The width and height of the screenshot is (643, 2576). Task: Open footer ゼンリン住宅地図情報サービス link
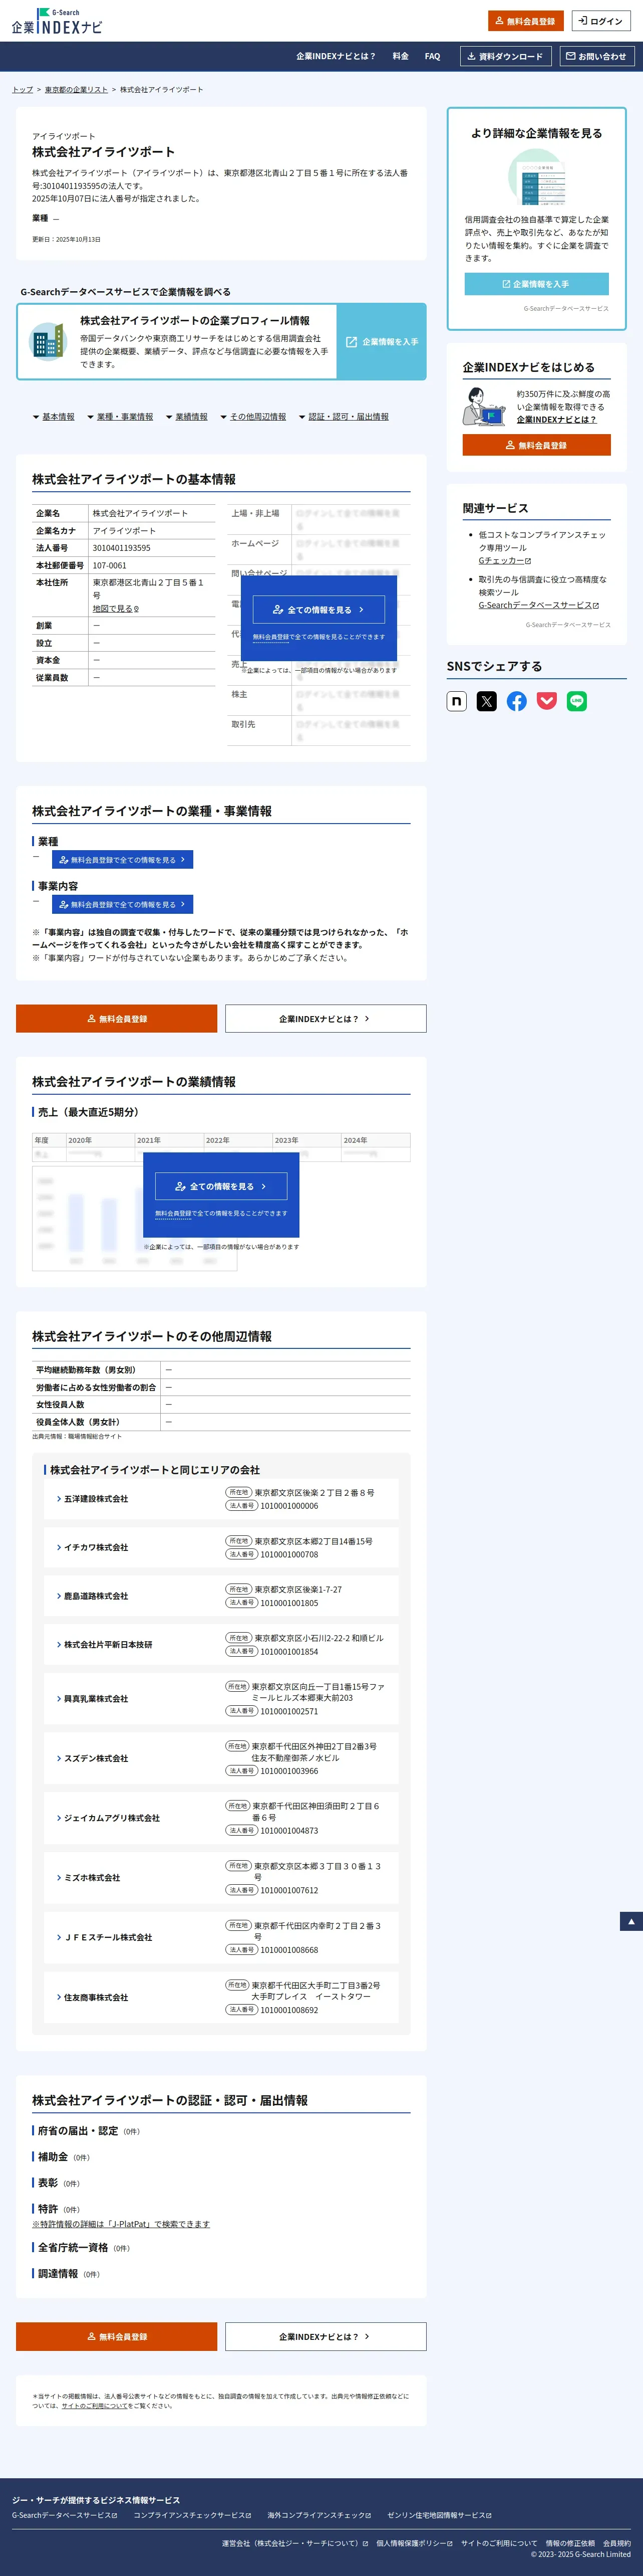[439, 2515]
